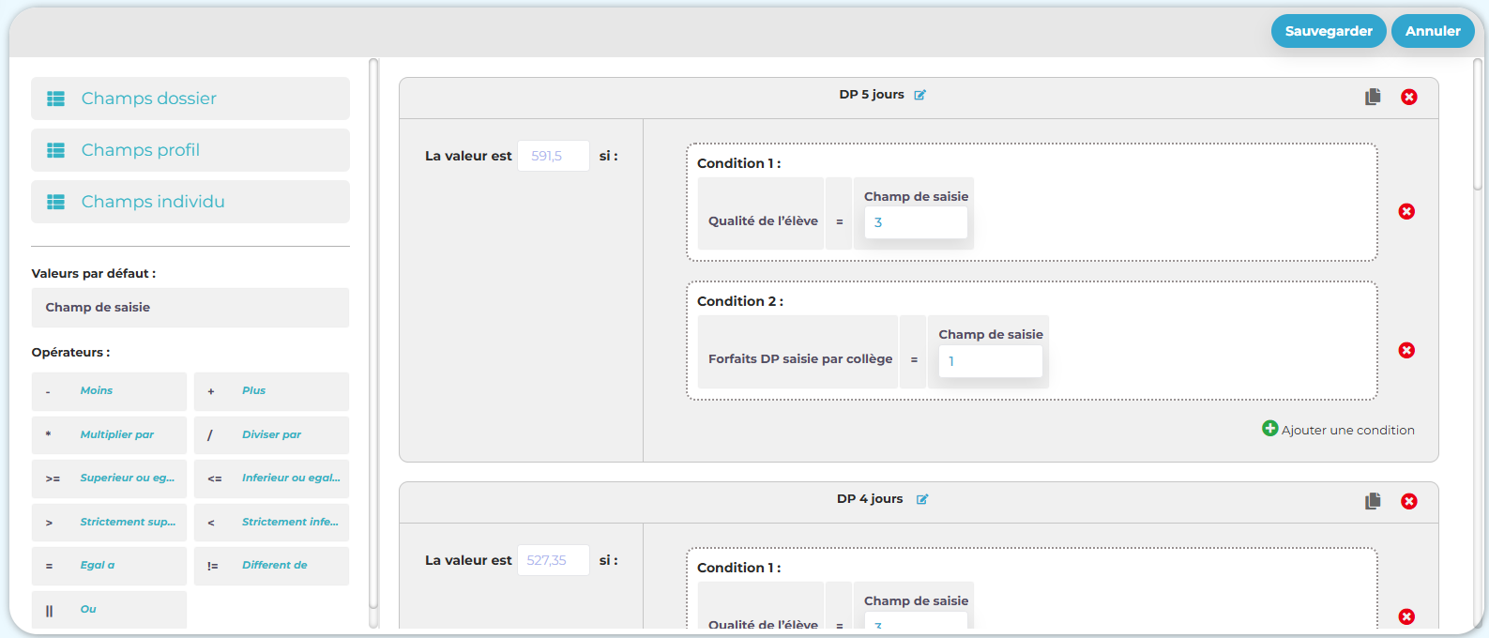
Task: Duplicate the DP 5 jours rule
Action: (x=1373, y=97)
